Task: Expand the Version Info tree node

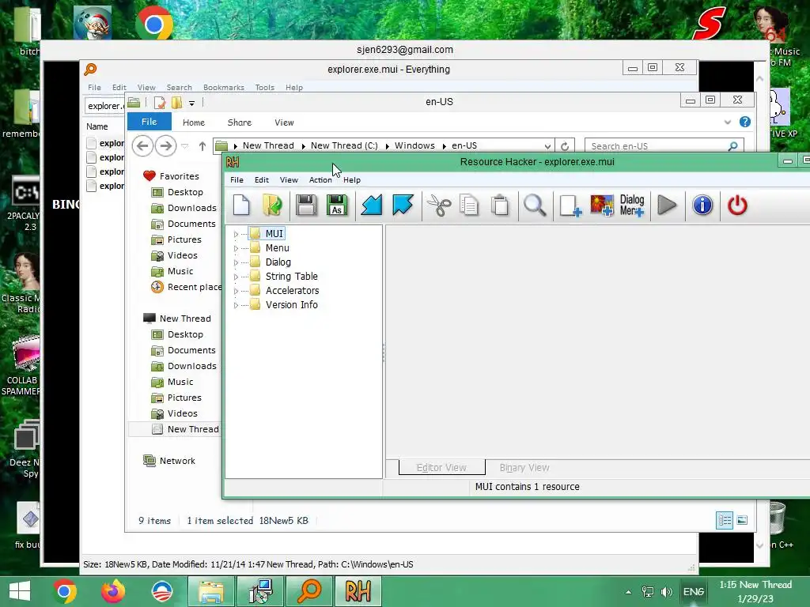Action: click(236, 305)
